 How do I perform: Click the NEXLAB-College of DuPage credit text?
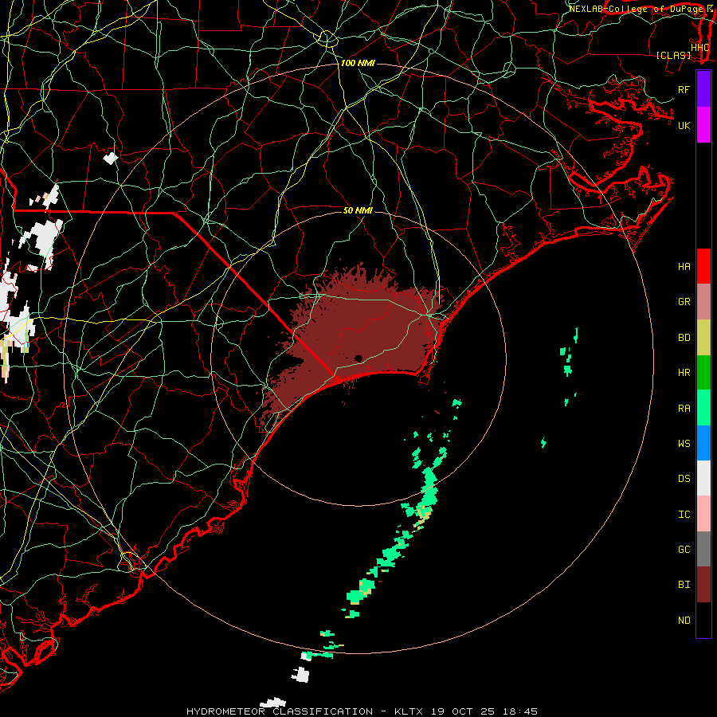coord(637,9)
